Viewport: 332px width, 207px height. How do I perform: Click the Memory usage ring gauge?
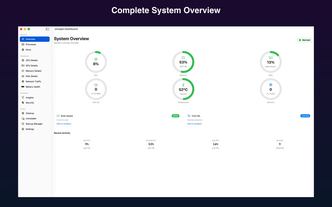(183, 62)
